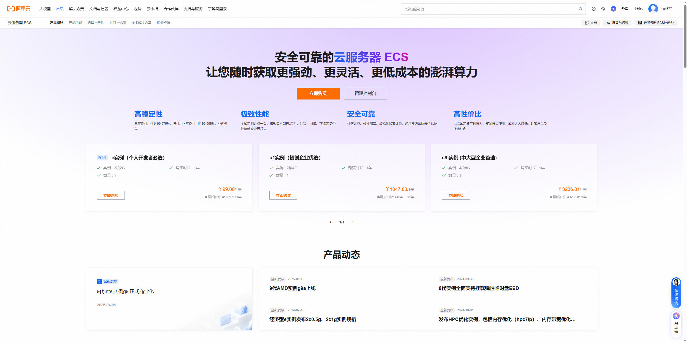Buy the u1实例 with 立即购买
The image size is (687, 343).
(x=283, y=196)
